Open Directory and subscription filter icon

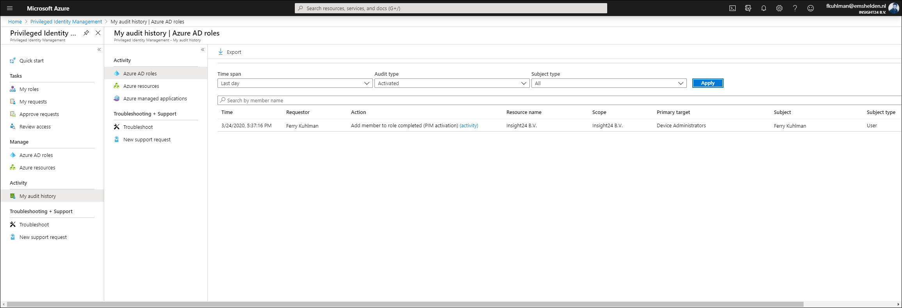[x=748, y=8]
